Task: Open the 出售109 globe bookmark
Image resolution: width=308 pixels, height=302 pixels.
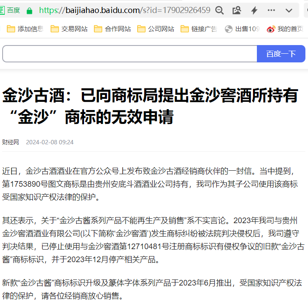Action: [x=242, y=29]
